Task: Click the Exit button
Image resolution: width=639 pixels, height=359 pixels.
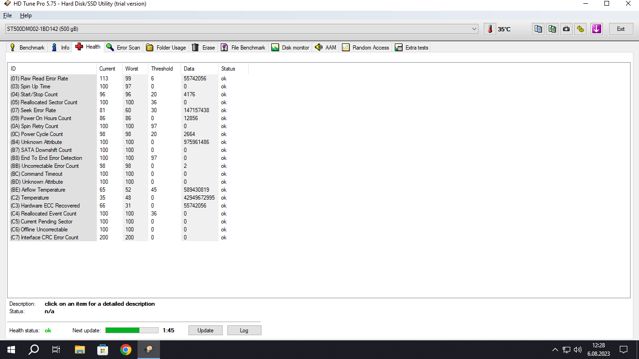Action: click(x=621, y=29)
